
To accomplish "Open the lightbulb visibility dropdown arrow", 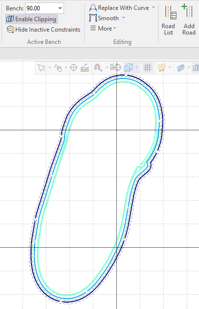I will [x=170, y=68].
